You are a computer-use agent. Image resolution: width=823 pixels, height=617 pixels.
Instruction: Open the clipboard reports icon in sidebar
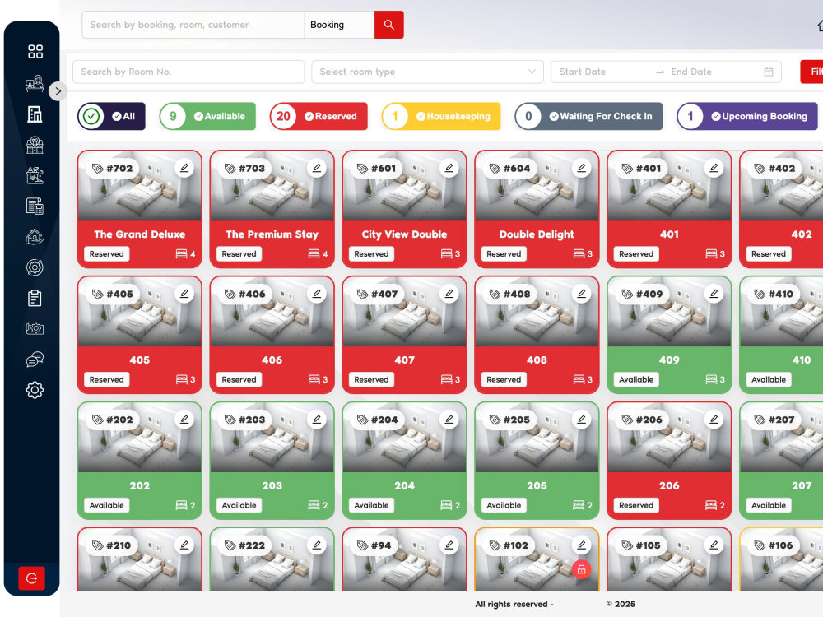tap(35, 298)
